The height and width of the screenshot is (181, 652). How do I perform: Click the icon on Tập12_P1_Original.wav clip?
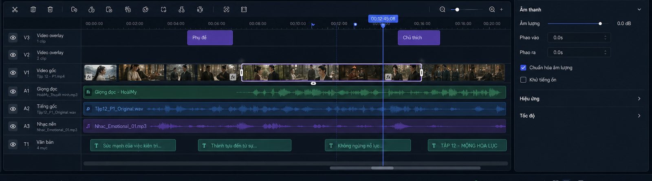click(88, 109)
